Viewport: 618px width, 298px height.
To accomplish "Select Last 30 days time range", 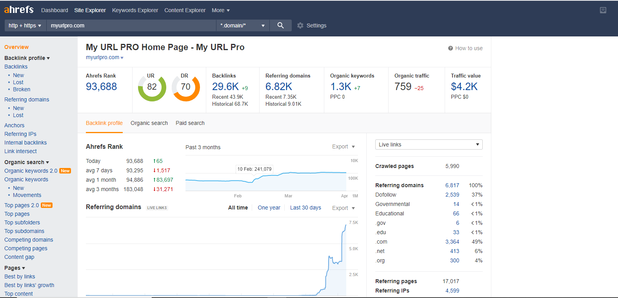I will tap(305, 208).
